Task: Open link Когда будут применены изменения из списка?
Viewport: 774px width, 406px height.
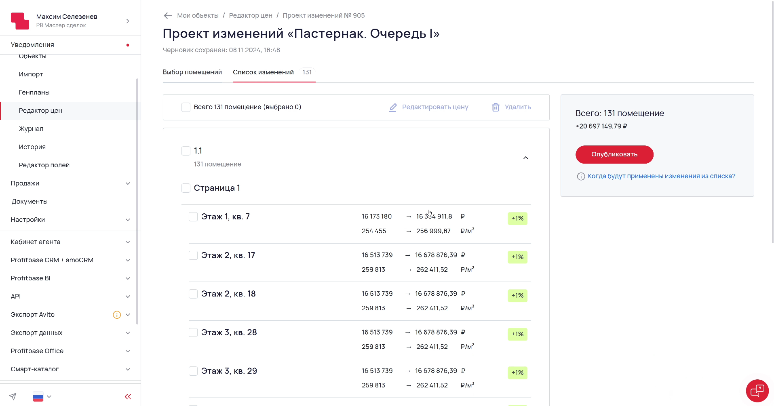Action: click(661, 176)
